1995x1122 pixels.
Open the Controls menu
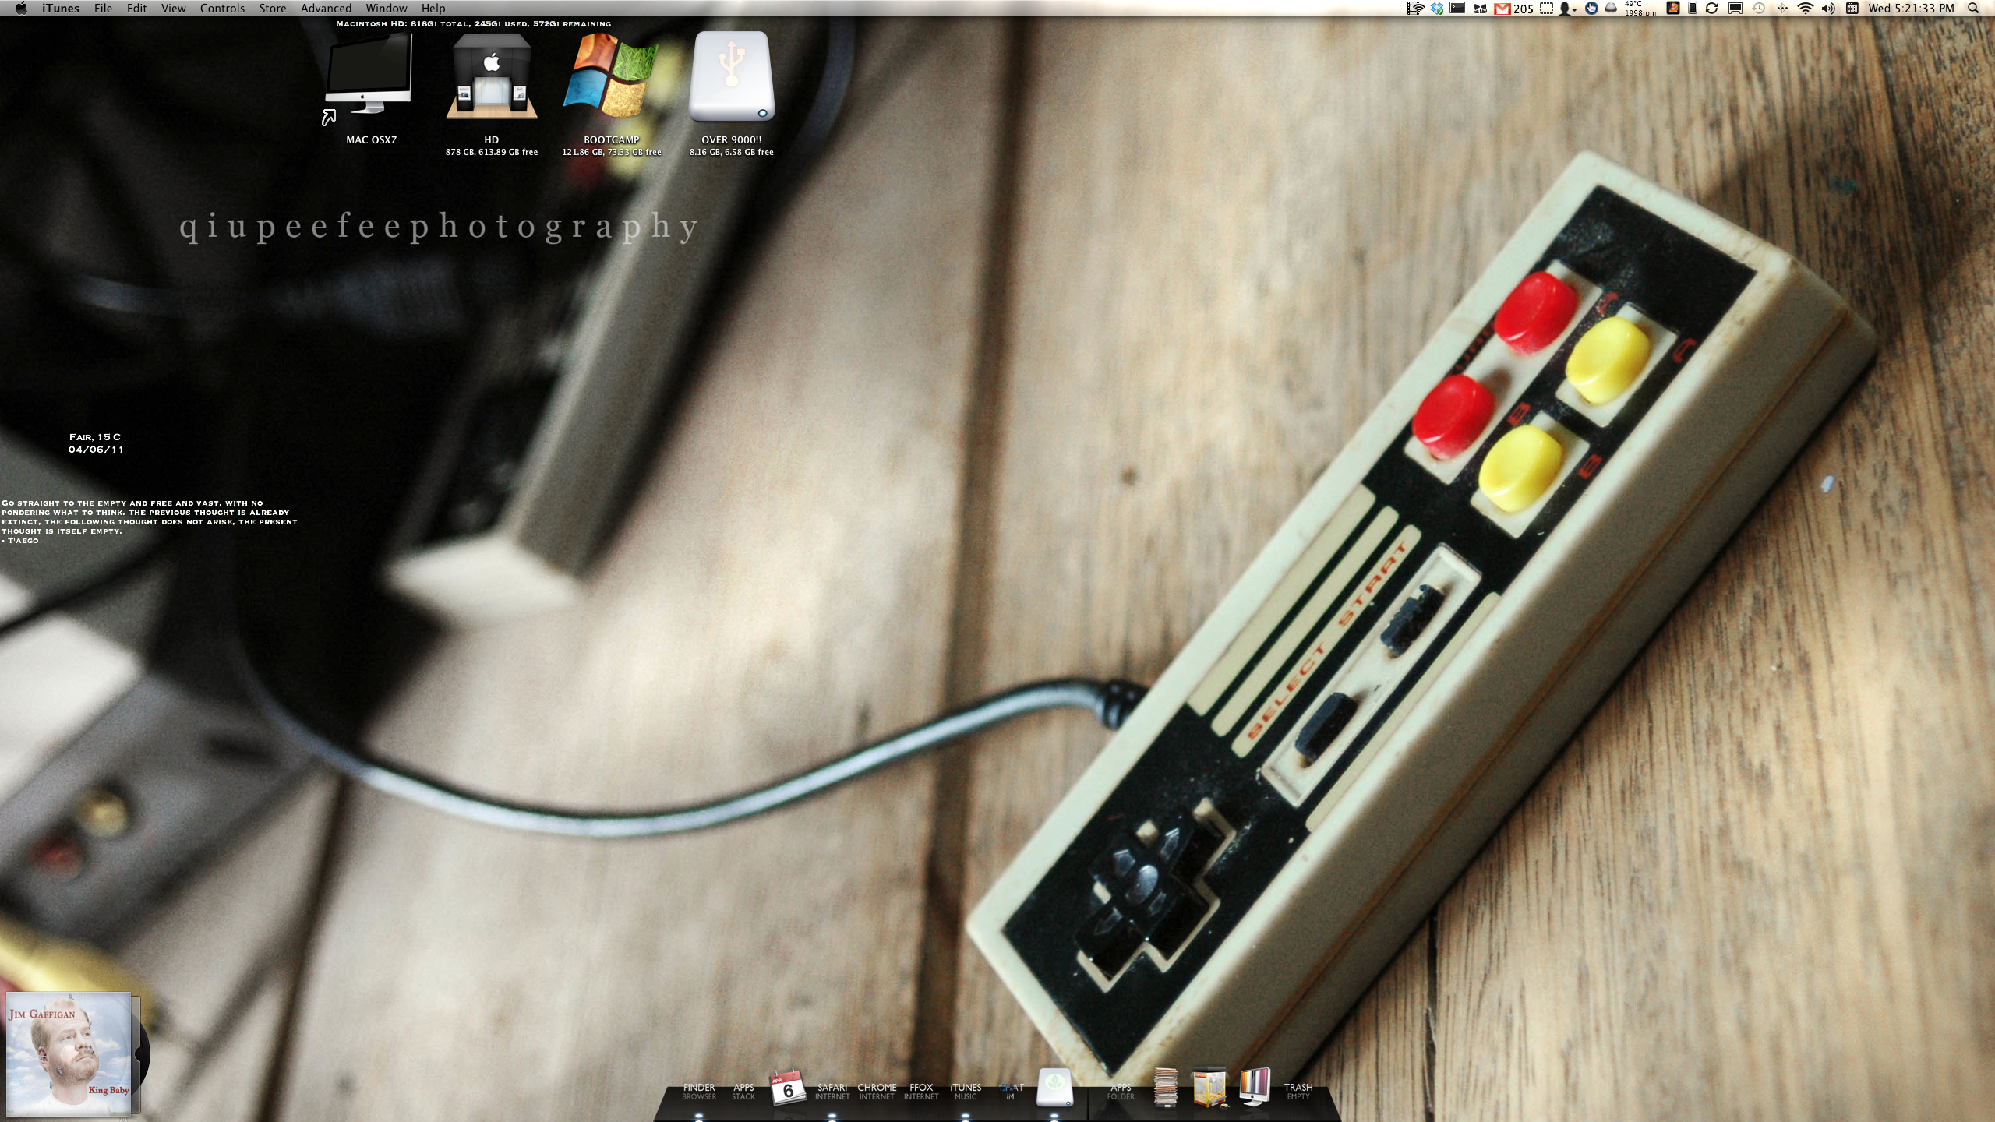click(222, 9)
